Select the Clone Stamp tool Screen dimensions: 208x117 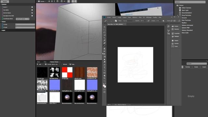click(x=105, y=48)
